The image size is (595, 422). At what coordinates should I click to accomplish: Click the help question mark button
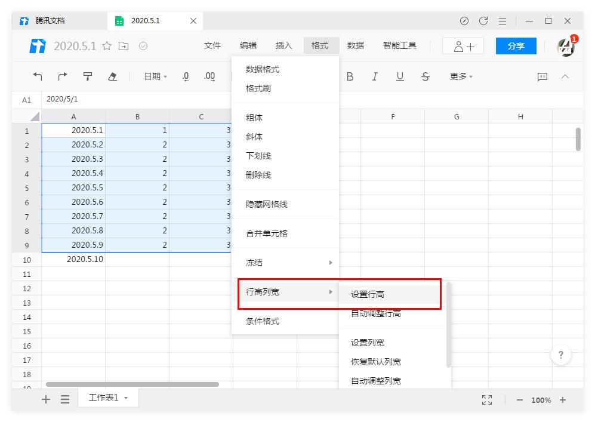pyautogui.click(x=561, y=355)
